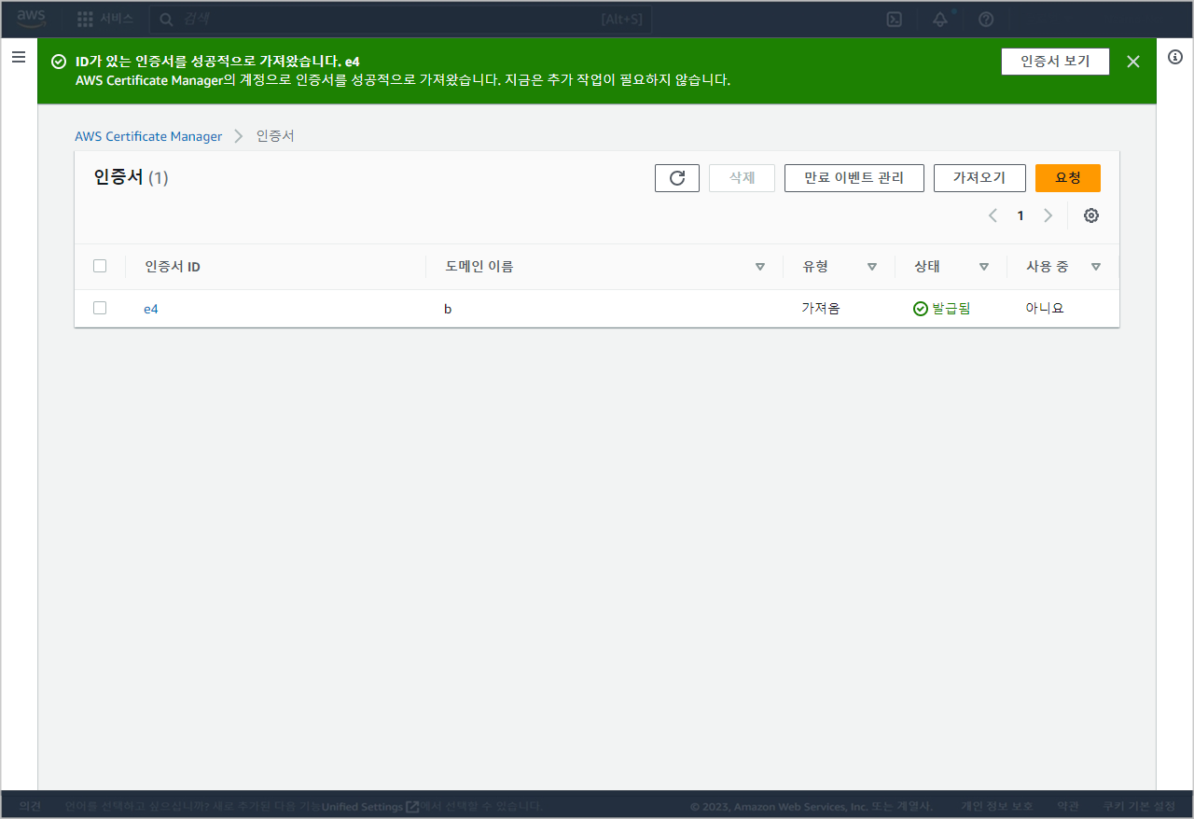
Task: Open 약관 footer link
Action: coord(1068,806)
